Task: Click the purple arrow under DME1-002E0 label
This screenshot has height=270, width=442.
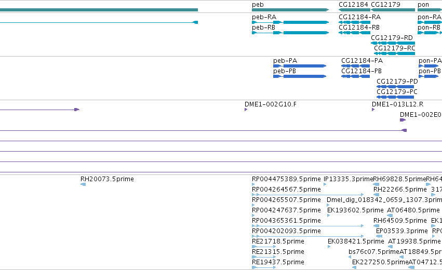Action: coord(403,120)
